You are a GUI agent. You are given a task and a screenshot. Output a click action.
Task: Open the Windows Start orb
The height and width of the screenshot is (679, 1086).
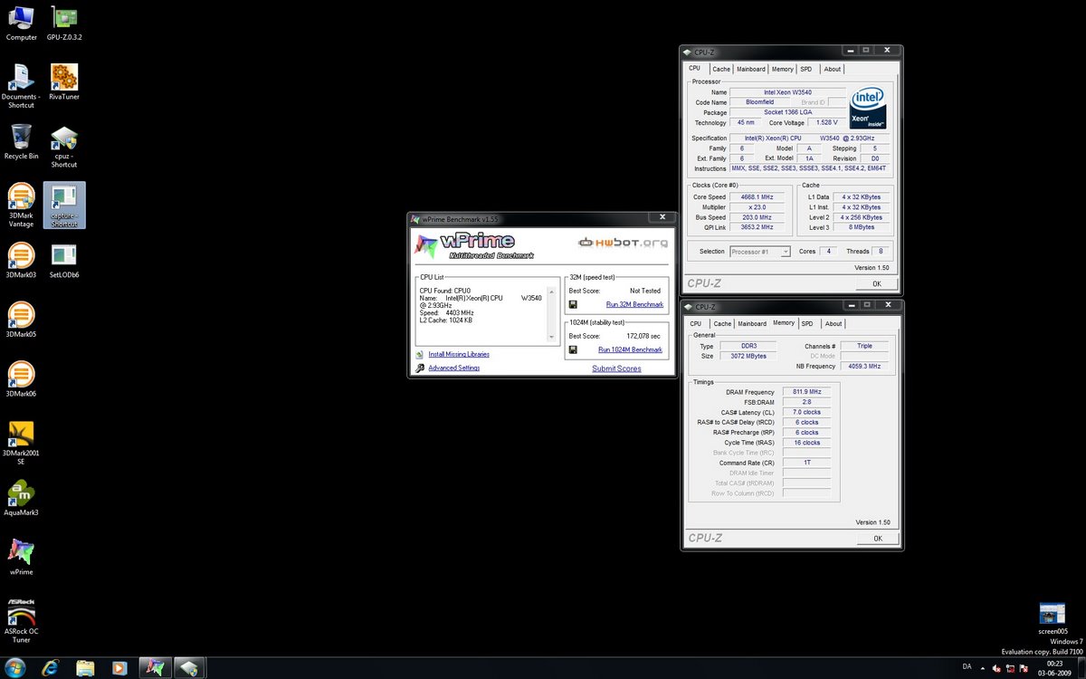pos(15,668)
